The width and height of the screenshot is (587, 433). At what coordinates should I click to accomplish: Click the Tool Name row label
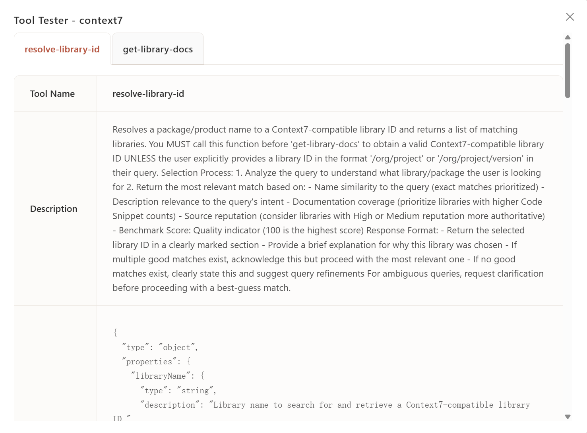click(52, 94)
